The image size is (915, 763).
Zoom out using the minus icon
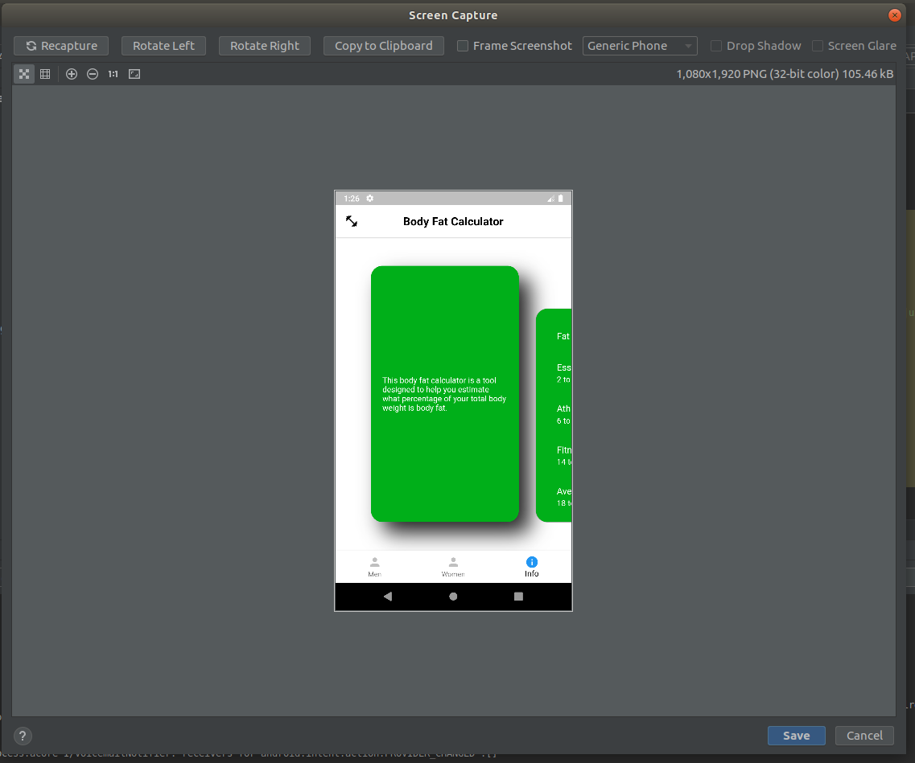pos(92,73)
